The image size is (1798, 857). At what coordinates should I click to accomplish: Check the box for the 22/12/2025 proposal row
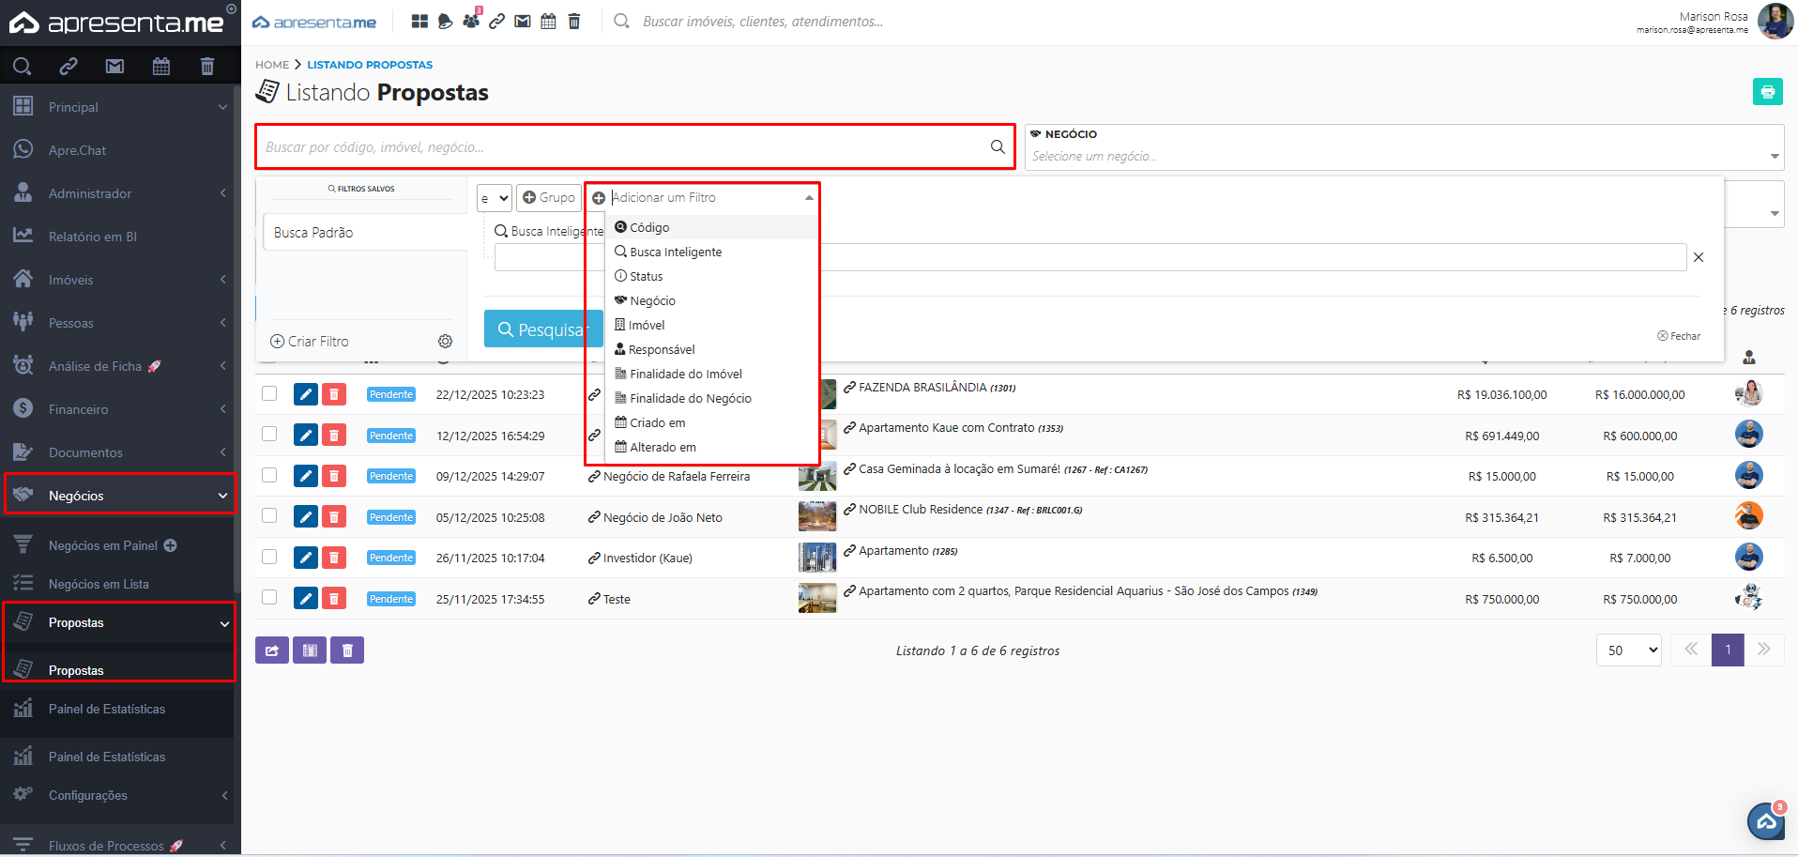pos(269,393)
